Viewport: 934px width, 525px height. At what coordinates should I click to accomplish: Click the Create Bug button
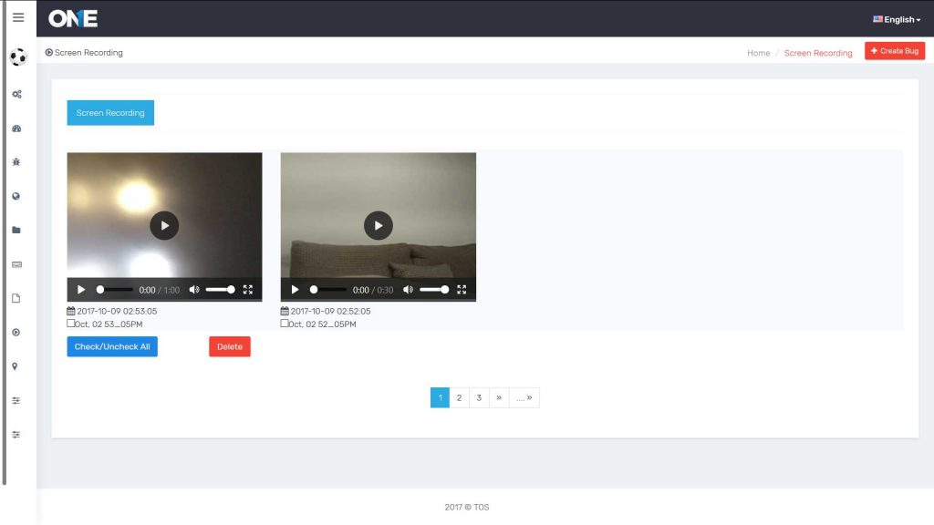pyautogui.click(x=895, y=50)
